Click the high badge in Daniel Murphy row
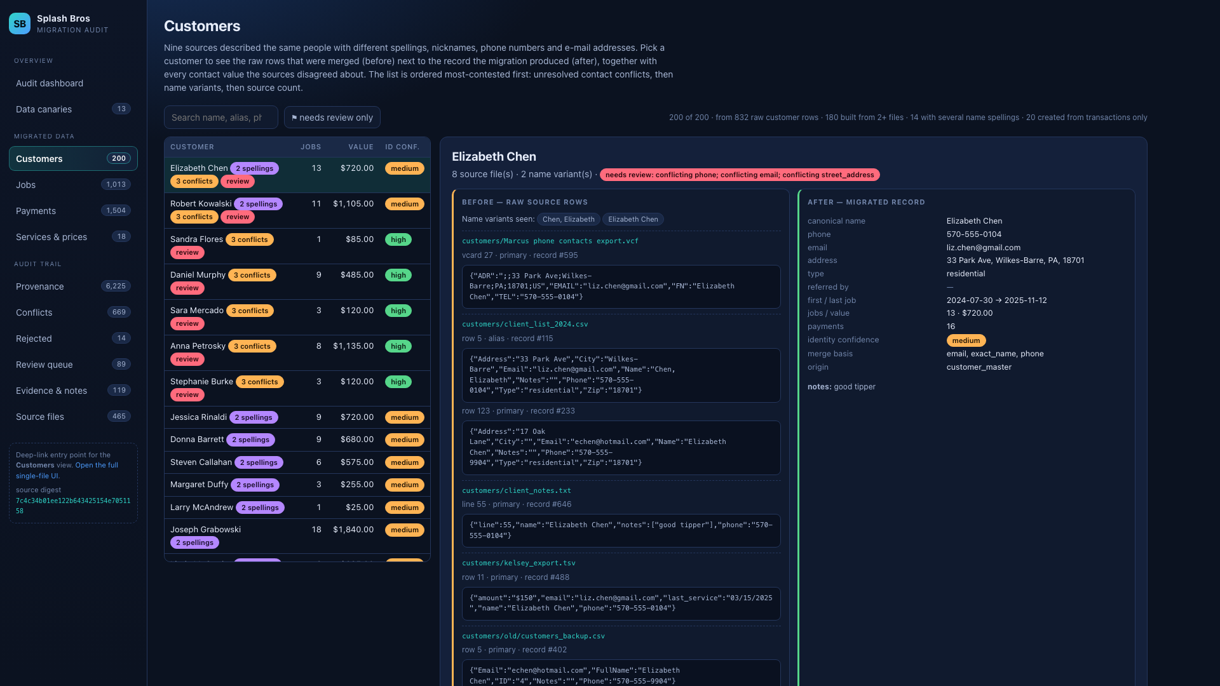 (x=398, y=275)
